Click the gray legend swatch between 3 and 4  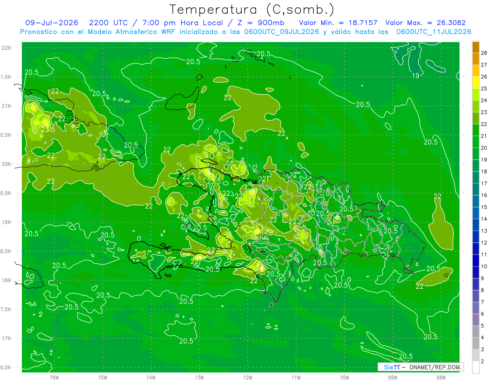(x=476, y=344)
